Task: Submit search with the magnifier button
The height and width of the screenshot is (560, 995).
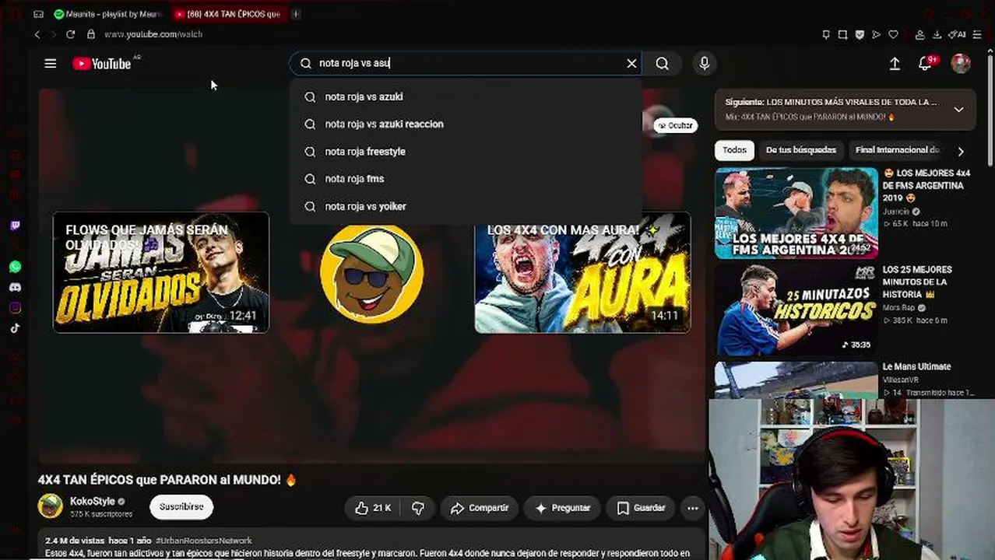Action: tap(662, 64)
